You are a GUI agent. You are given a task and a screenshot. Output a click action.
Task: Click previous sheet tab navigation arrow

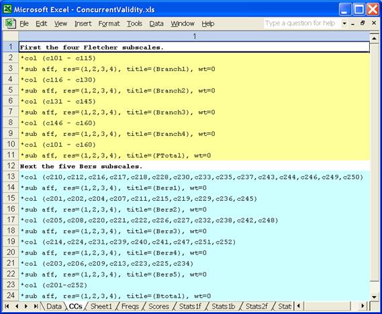click(17, 306)
